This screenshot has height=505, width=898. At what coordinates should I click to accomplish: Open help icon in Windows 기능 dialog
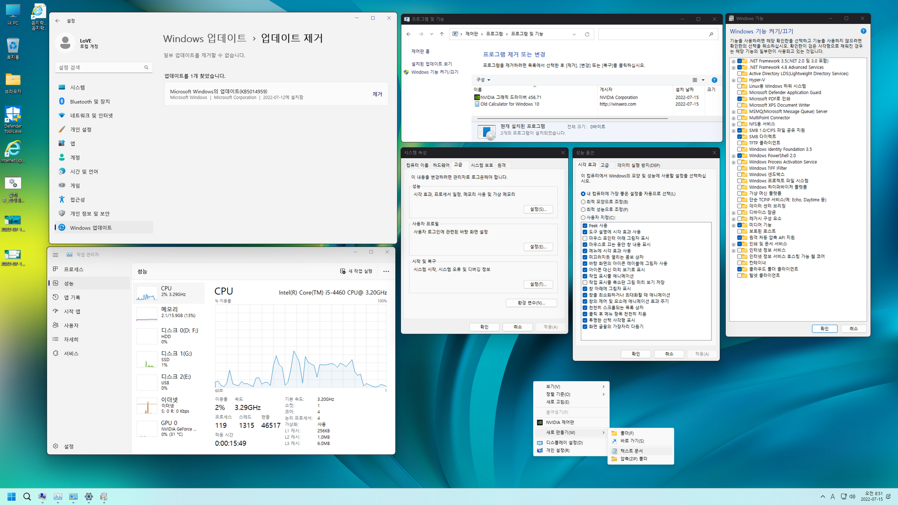(x=863, y=31)
